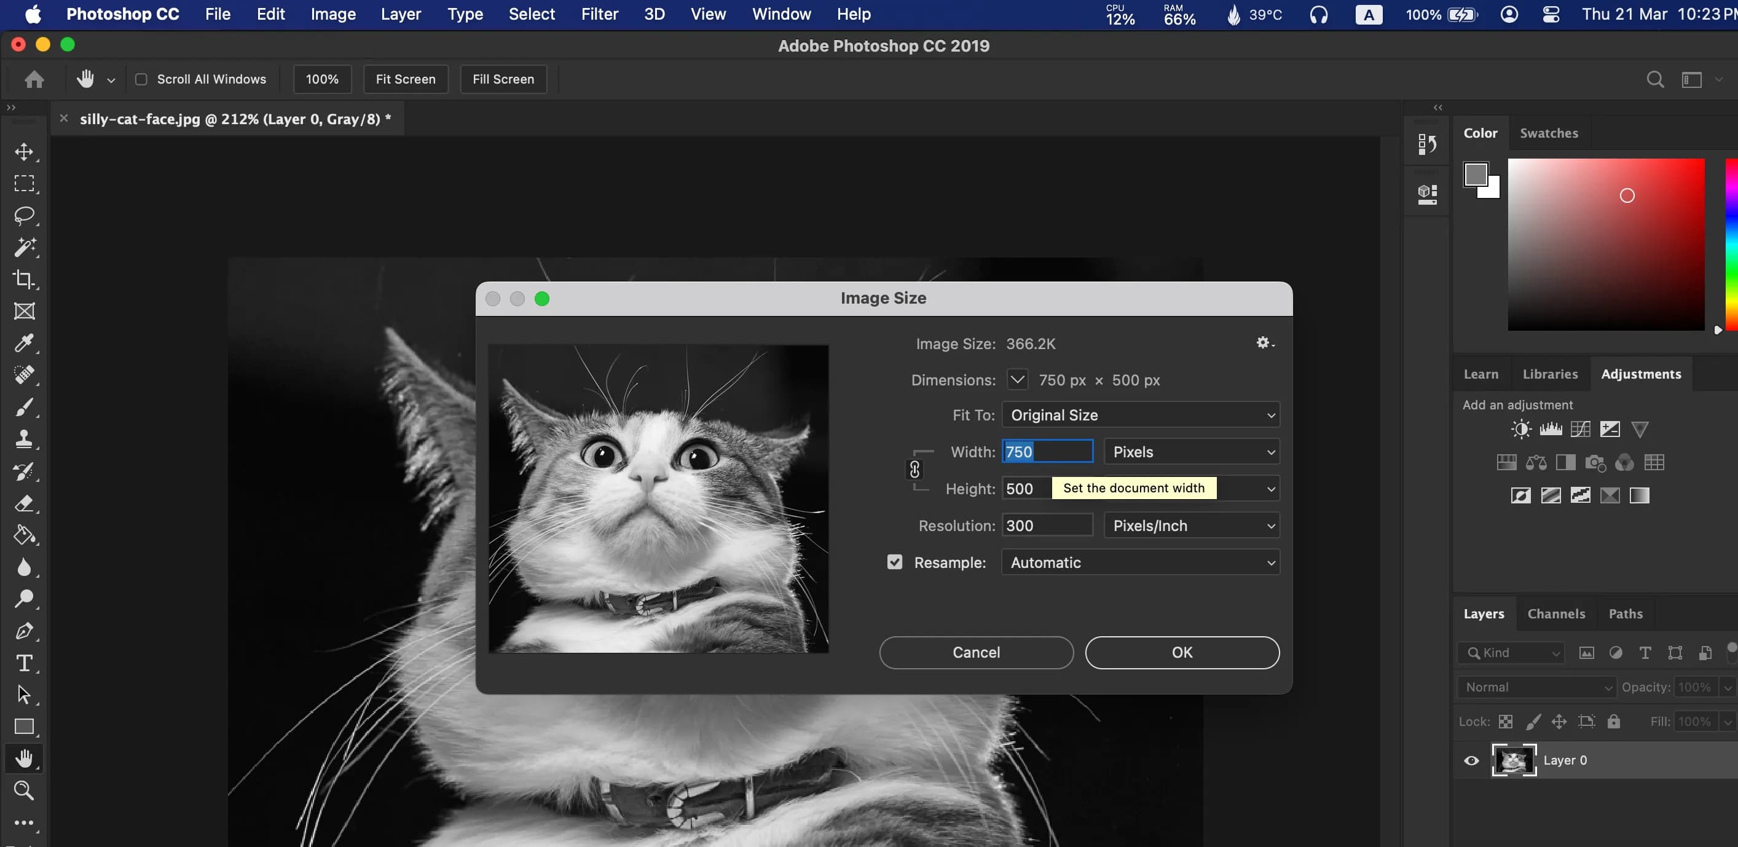The height and width of the screenshot is (847, 1738).
Task: Add a Brightness/Contrast adjustment
Action: tap(1520, 429)
